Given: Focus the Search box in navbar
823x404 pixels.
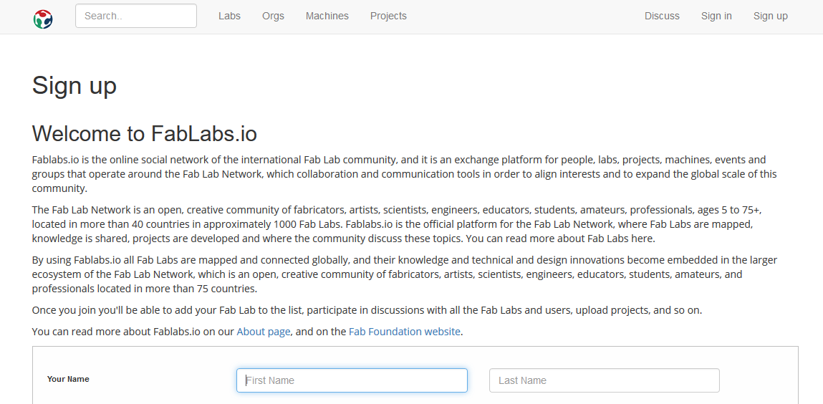Looking at the screenshot, I should [x=135, y=16].
